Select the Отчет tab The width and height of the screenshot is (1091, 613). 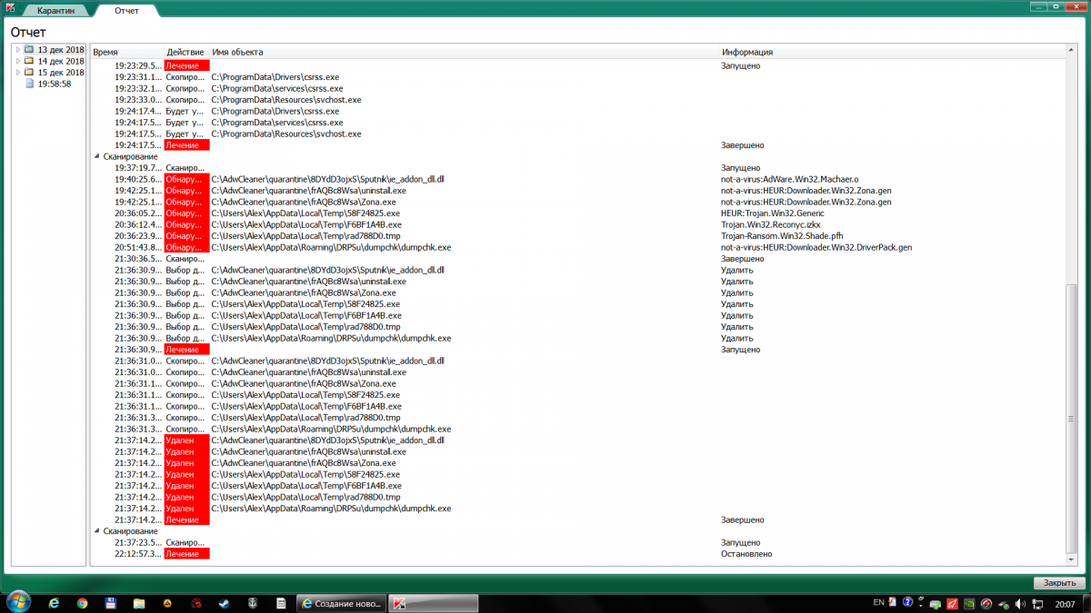(x=127, y=10)
